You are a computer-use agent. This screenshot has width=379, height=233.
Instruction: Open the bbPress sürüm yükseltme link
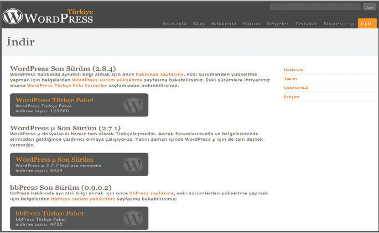[83, 199]
